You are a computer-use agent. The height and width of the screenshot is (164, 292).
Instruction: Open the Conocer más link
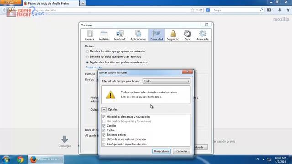tap(94, 67)
